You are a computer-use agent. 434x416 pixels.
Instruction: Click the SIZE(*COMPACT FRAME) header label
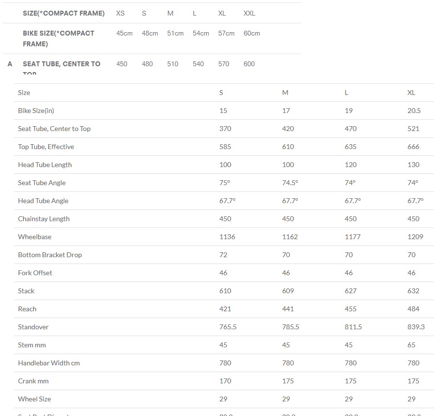64,13
